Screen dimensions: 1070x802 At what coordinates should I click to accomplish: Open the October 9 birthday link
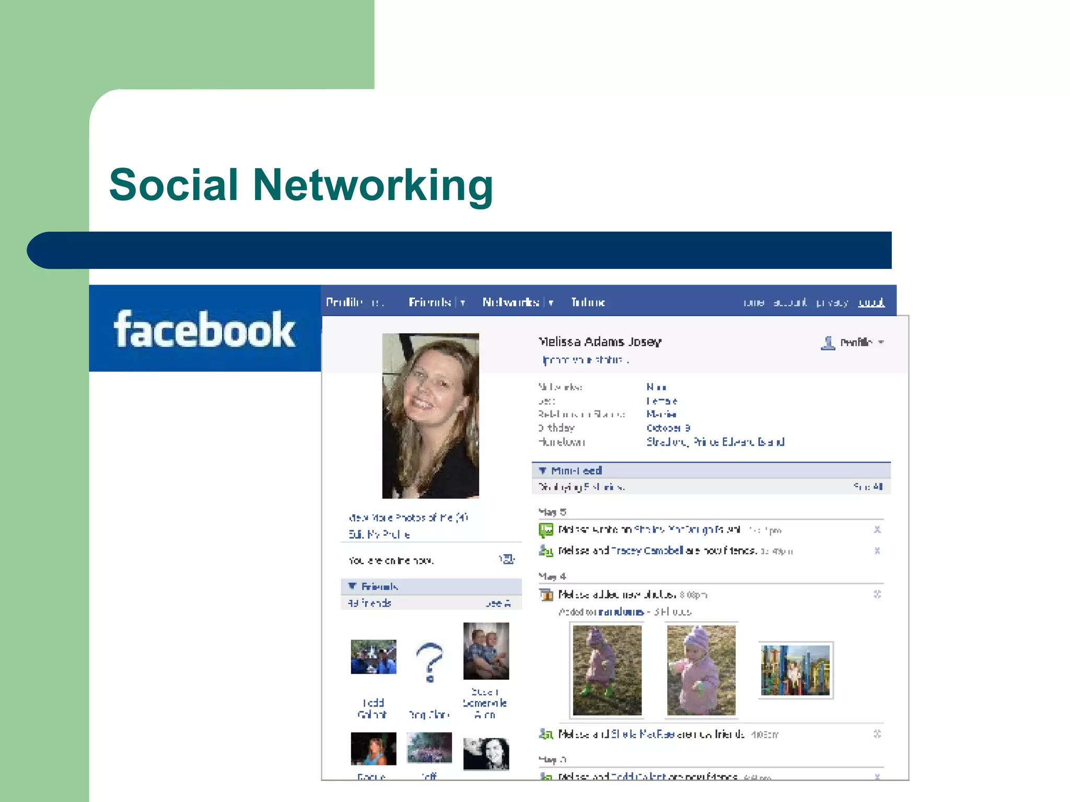[x=668, y=428]
